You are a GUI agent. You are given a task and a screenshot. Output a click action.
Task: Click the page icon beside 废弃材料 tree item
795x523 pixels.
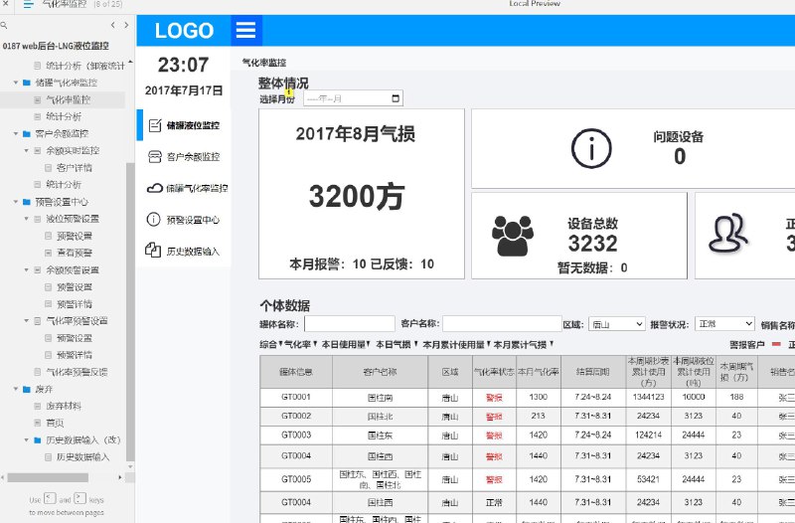(x=38, y=406)
